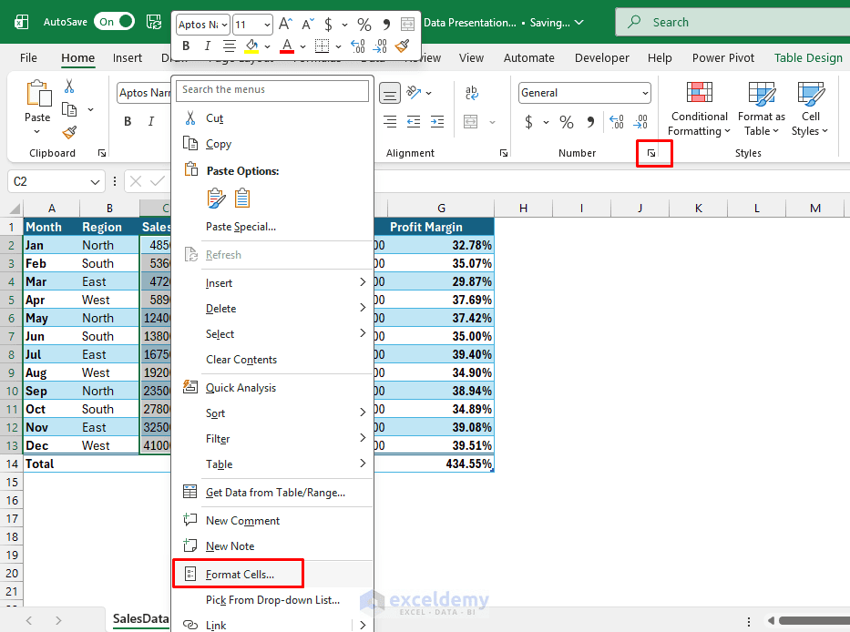The width and height of the screenshot is (850, 632).
Task: Click the Search box in title bar
Action: pos(732,22)
